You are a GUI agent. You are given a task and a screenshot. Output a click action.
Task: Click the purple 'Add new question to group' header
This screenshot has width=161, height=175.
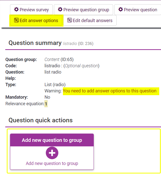point(52,140)
